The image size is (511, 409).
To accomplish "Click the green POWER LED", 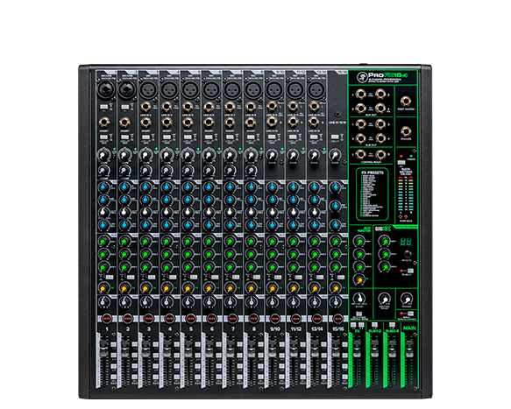I will point(412,156).
